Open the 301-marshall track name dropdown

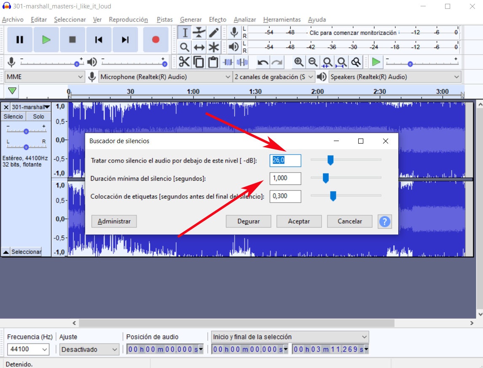31,107
